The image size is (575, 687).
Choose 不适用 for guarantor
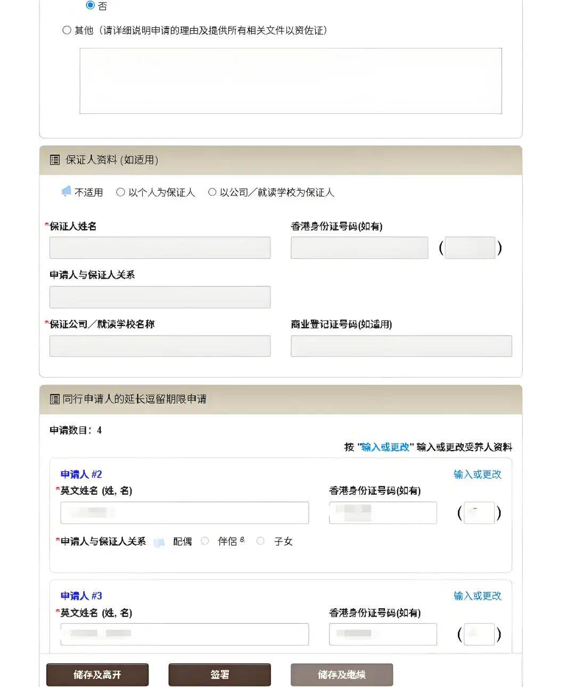[67, 192]
